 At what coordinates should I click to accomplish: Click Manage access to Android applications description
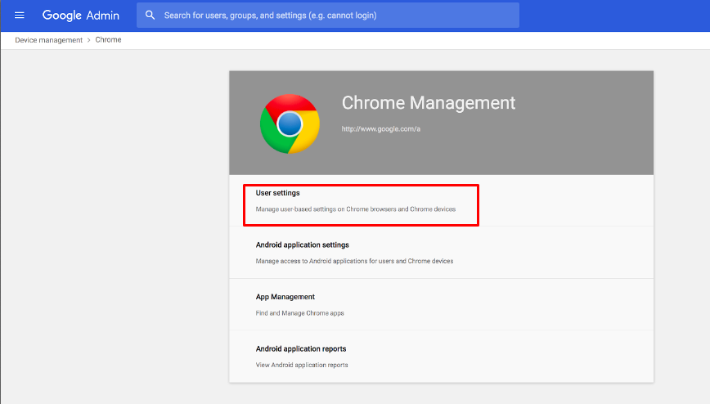point(354,262)
